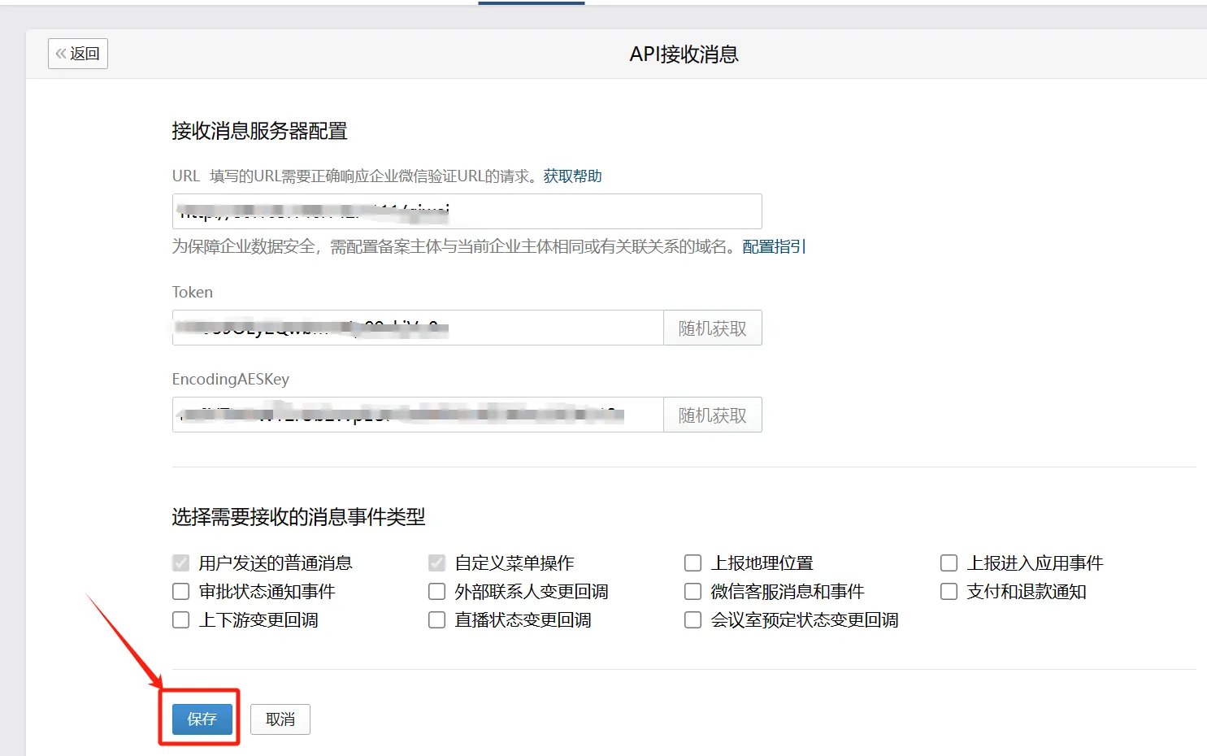
Task: Click the 返回 back button
Action: pos(78,54)
